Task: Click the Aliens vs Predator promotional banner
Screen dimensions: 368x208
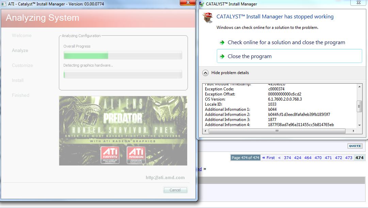Action: [x=123, y=131]
